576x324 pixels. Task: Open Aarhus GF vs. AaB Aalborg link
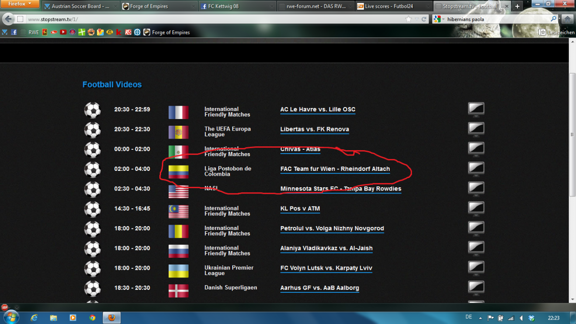[320, 288]
